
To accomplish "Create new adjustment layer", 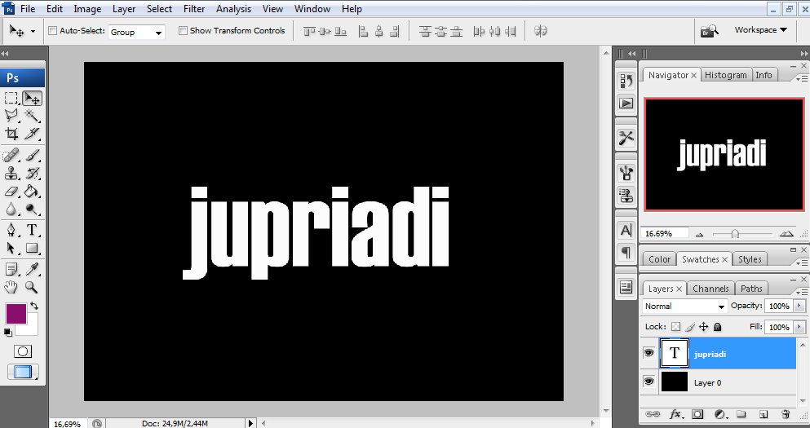I will point(719,414).
